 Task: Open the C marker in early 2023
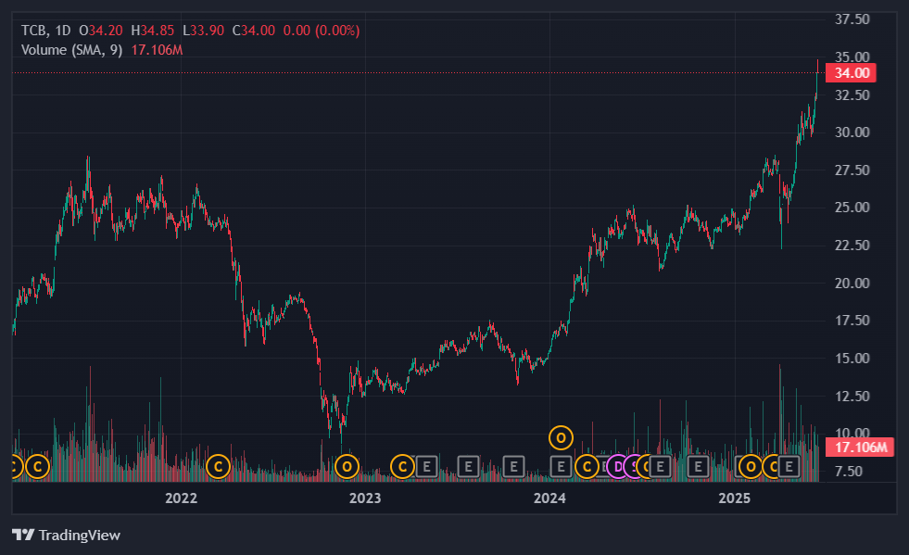402,466
